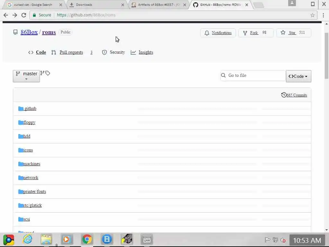View the 665 Commits link
Screen dimensions: 329x247
click(297, 95)
